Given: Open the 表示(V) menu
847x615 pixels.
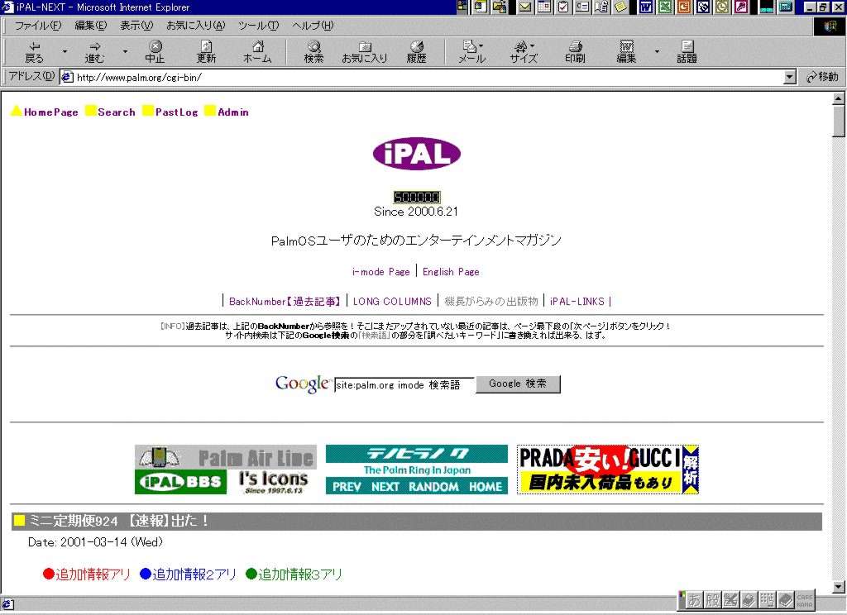Looking at the screenshot, I should point(136,26).
